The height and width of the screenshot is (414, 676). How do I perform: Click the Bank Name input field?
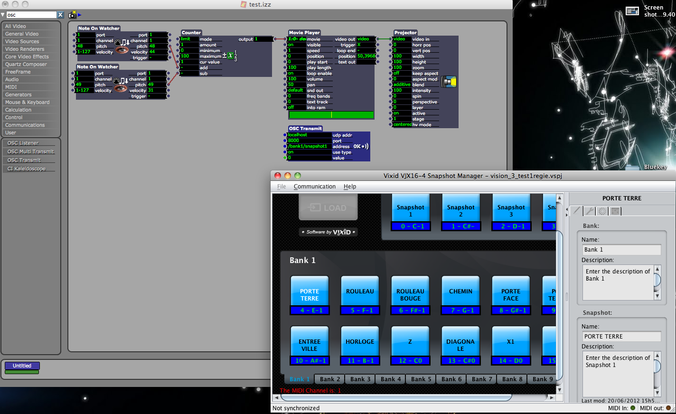coord(621,250)
